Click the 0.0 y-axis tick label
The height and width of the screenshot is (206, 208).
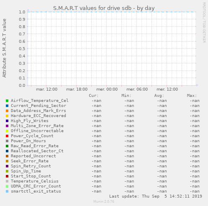pyautogui.click(x=22, y=85)
